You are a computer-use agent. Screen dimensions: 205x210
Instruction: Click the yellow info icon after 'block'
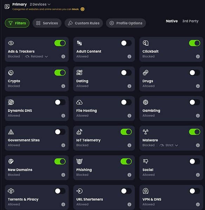(82, 9)
